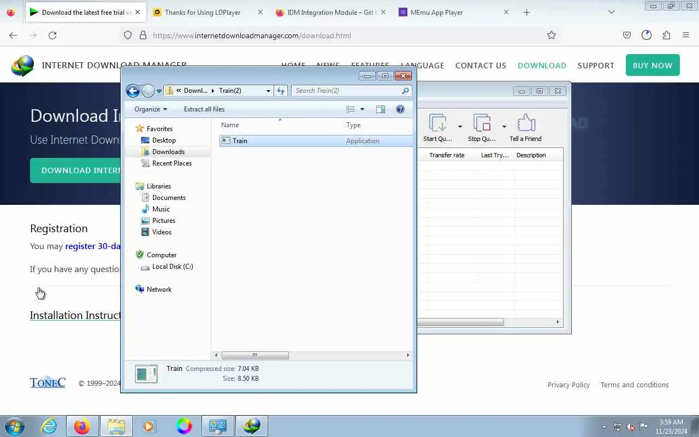Click the Train thumbnail in details pane

click(x=146, y=374)
